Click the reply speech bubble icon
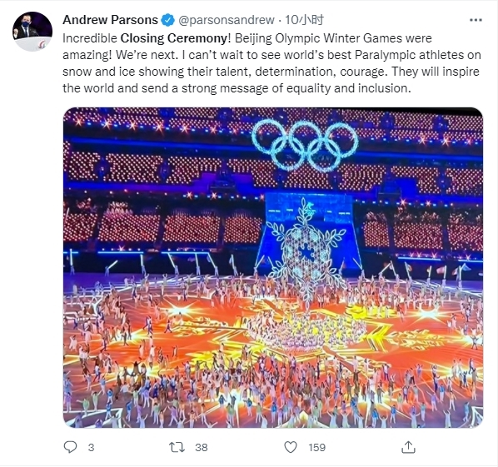This screenshot has width=498, height=467. tap(70, 447)
